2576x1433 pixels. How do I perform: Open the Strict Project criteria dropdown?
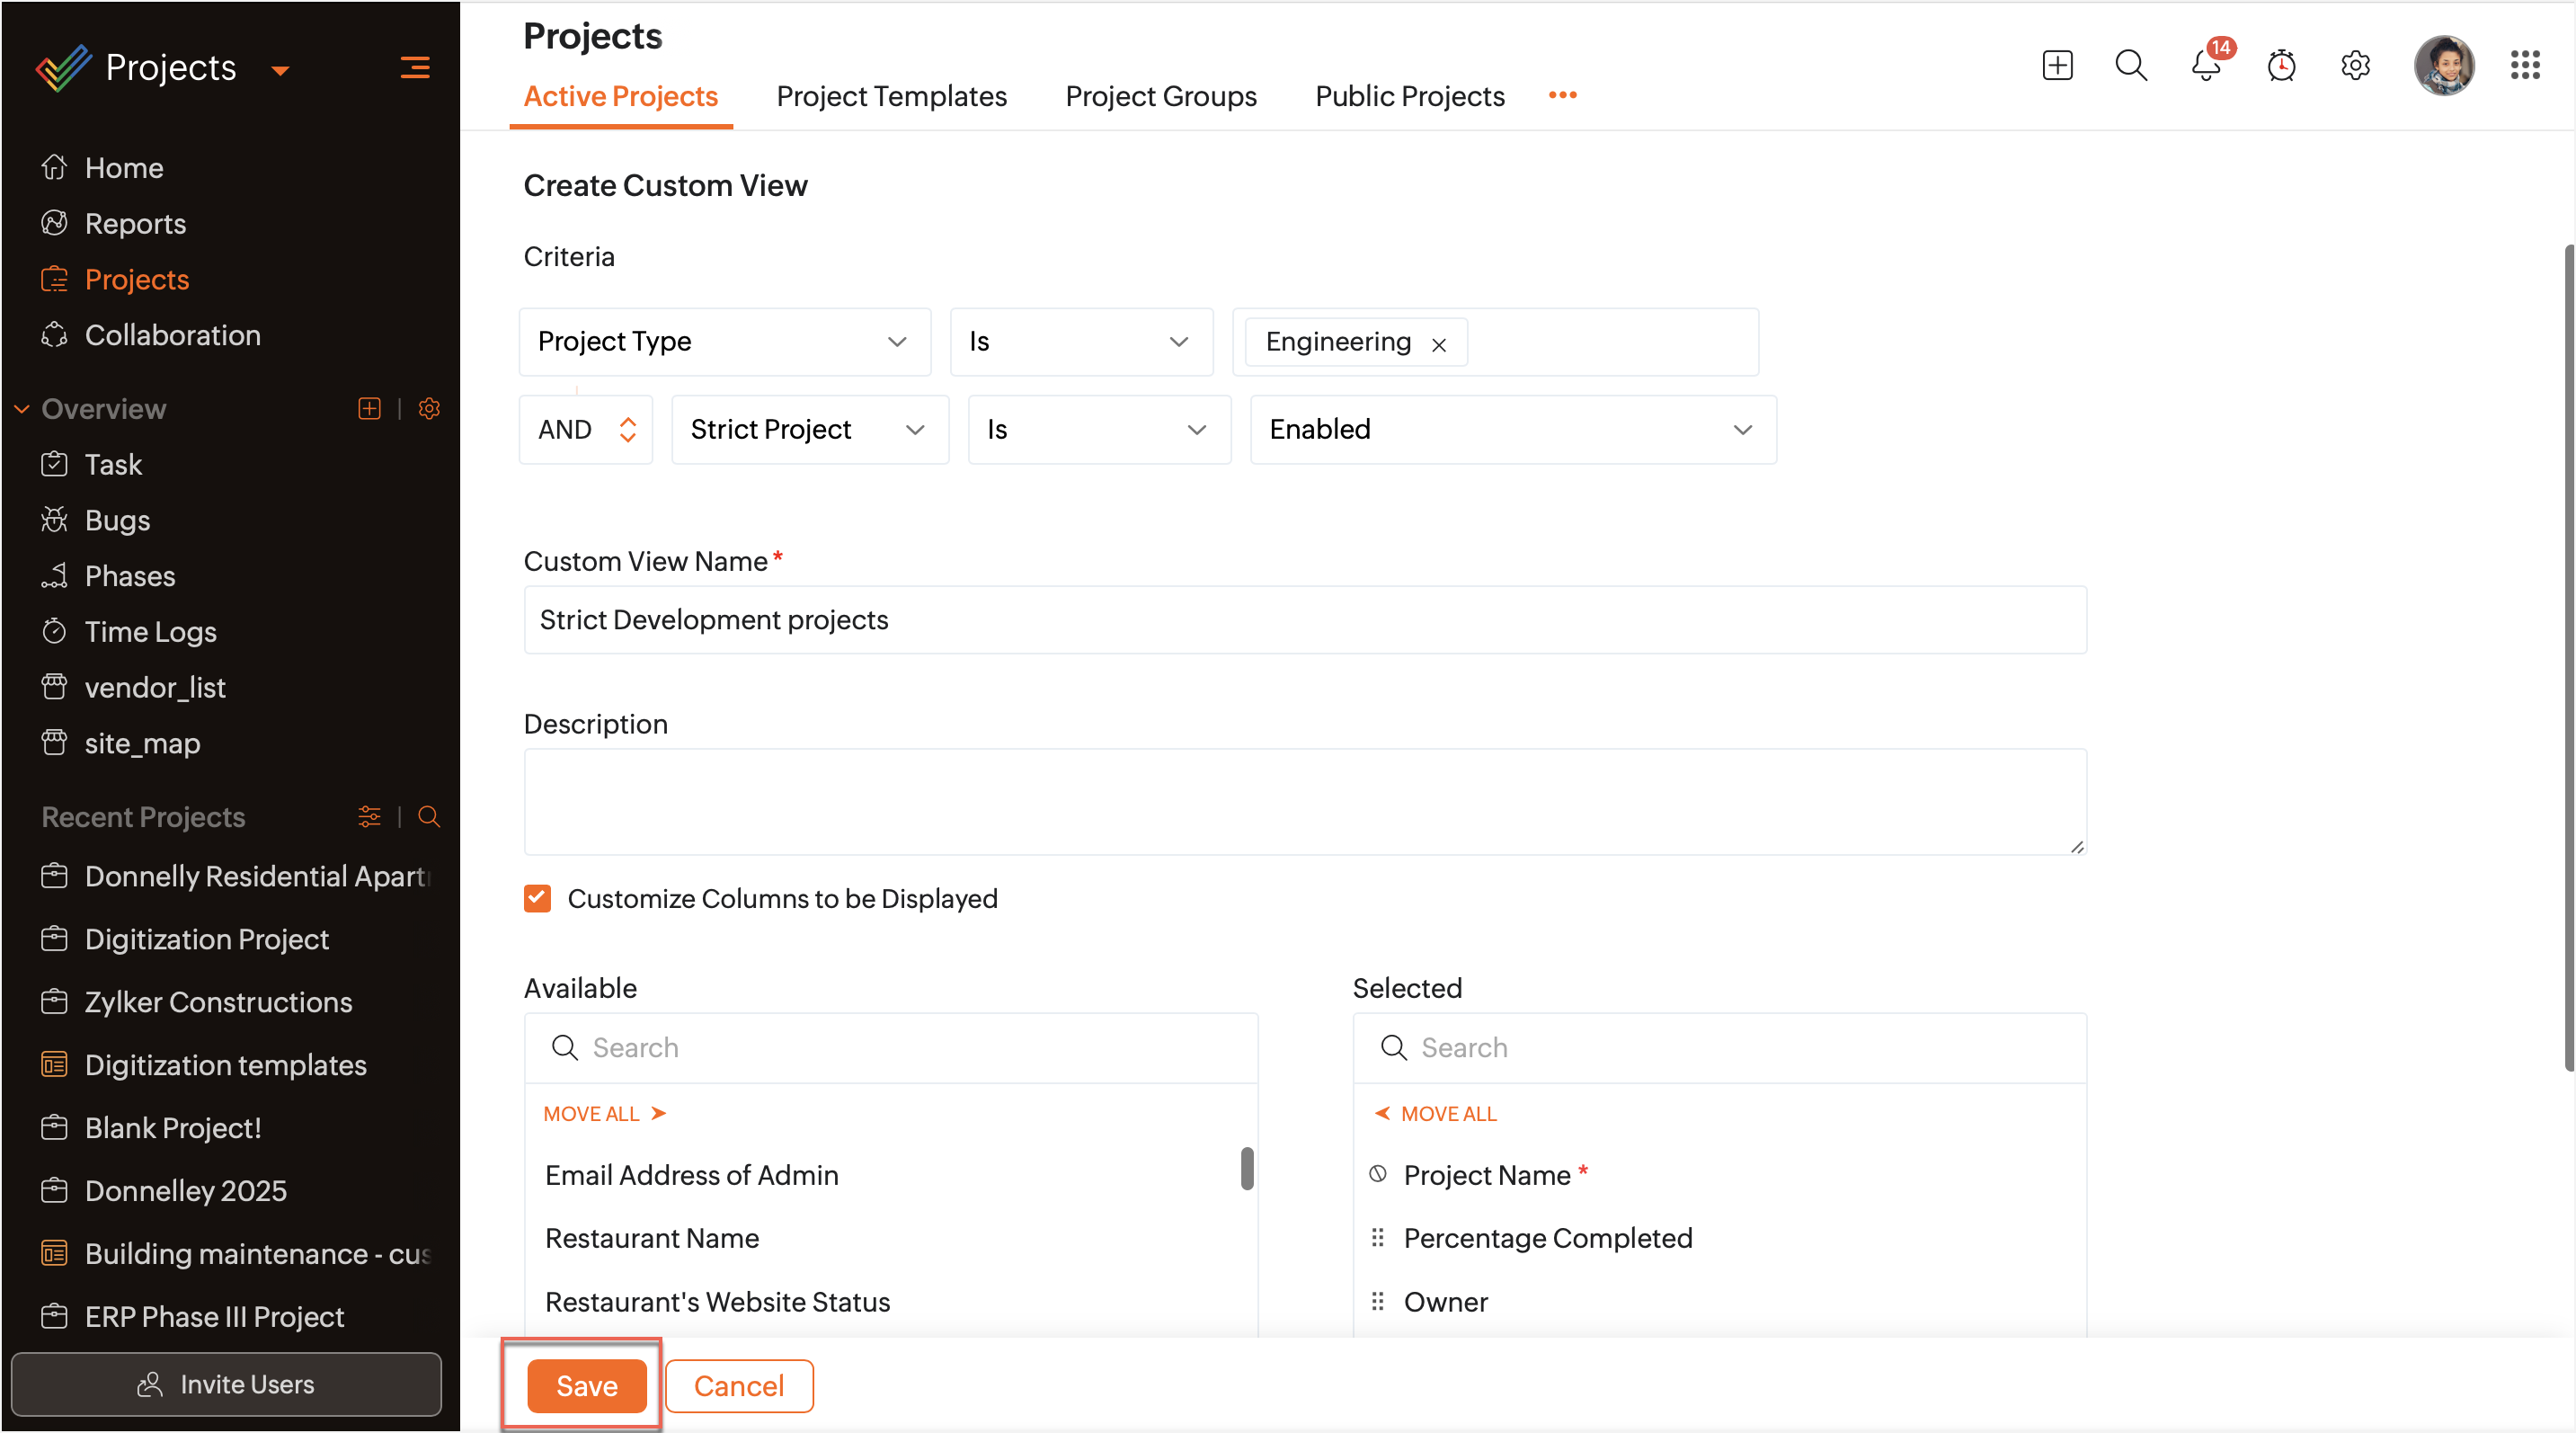pyautogui.click(x=809, y=430)
